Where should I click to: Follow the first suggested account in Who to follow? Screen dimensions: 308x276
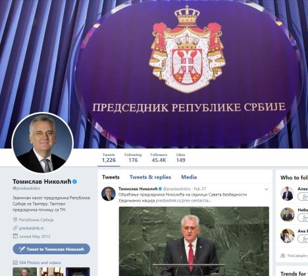point(304,197)
